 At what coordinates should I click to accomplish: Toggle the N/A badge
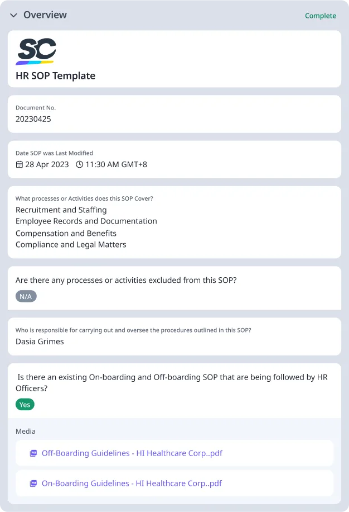[x=26, y=296]
